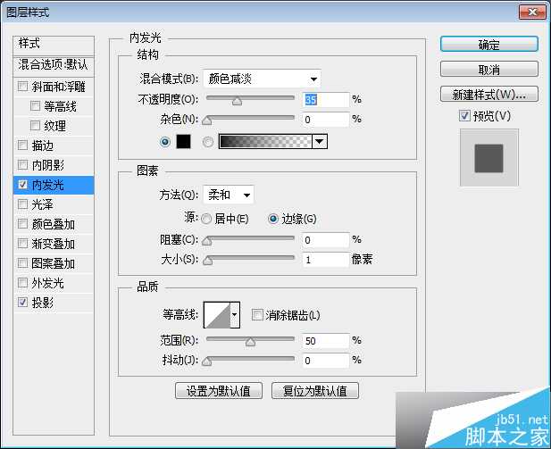Open 方法 dropdown showing 柔和
The height and width of the screenshot is (449, 551).
point(229,195)
